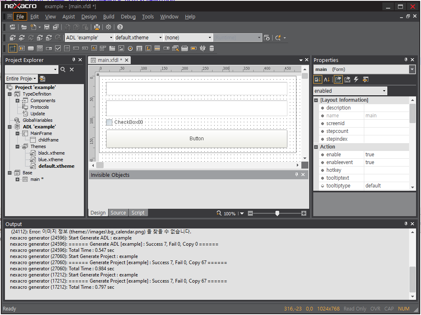Click the first Generate refresh icon
Image resolution: width=421 pixels, height=315 pixels.
13,38
